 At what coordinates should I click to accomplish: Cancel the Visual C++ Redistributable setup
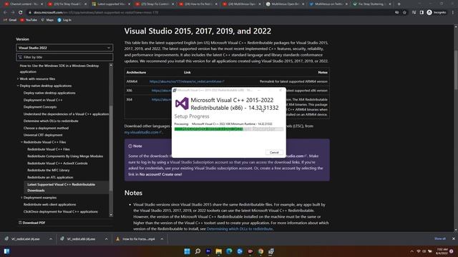coord(274,152)
